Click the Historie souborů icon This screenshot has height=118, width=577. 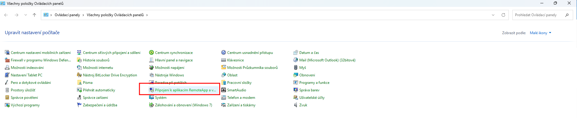coord(79,60)
